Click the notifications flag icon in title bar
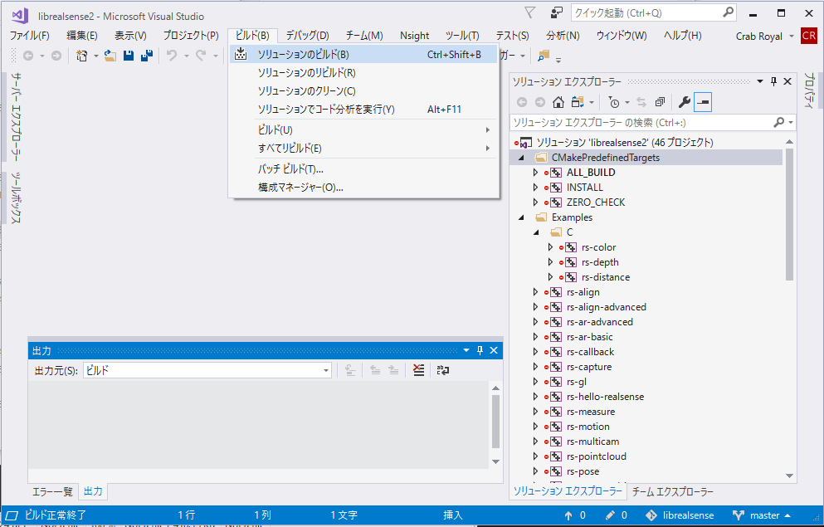Viewport: 824px width, 527px height. [x=529, y=12]
